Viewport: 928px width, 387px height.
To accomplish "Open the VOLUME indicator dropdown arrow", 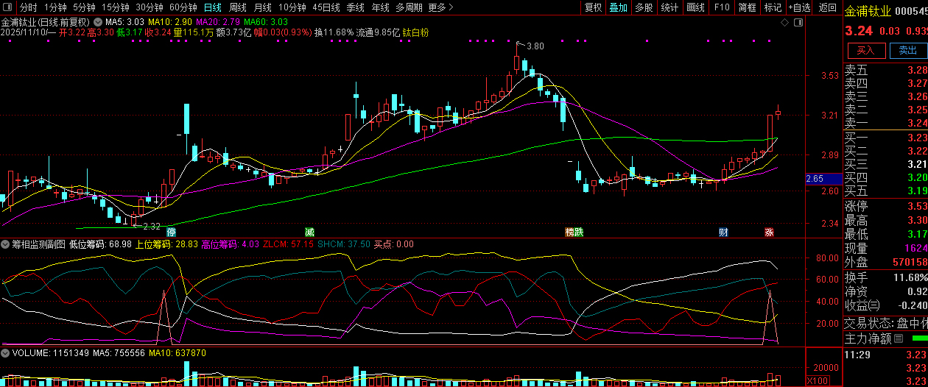I will (6, 353).
